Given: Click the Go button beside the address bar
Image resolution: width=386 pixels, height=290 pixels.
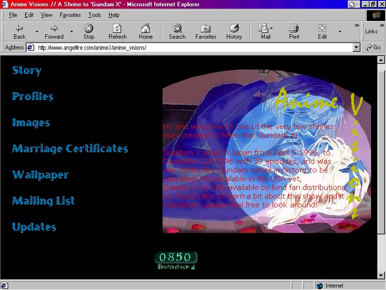Looking at the screenshot, I should click(373, 47).
